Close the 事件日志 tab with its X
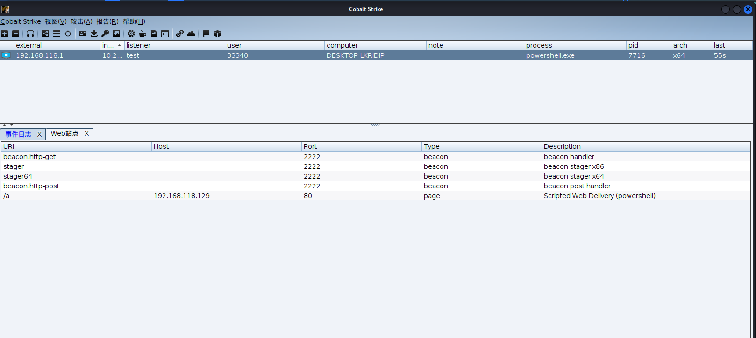The width and height of the screenshot is (756, 338). (x=39, y=134)
